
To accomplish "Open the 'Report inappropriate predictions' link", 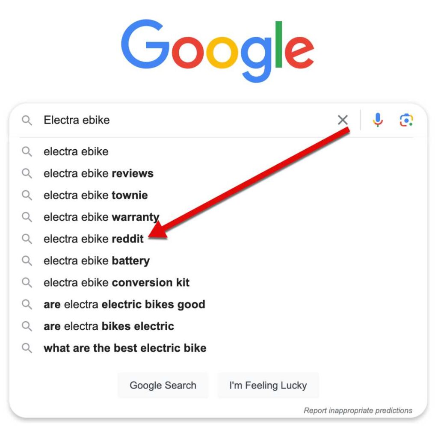I will pyautogui.click(x=358, y=410).
